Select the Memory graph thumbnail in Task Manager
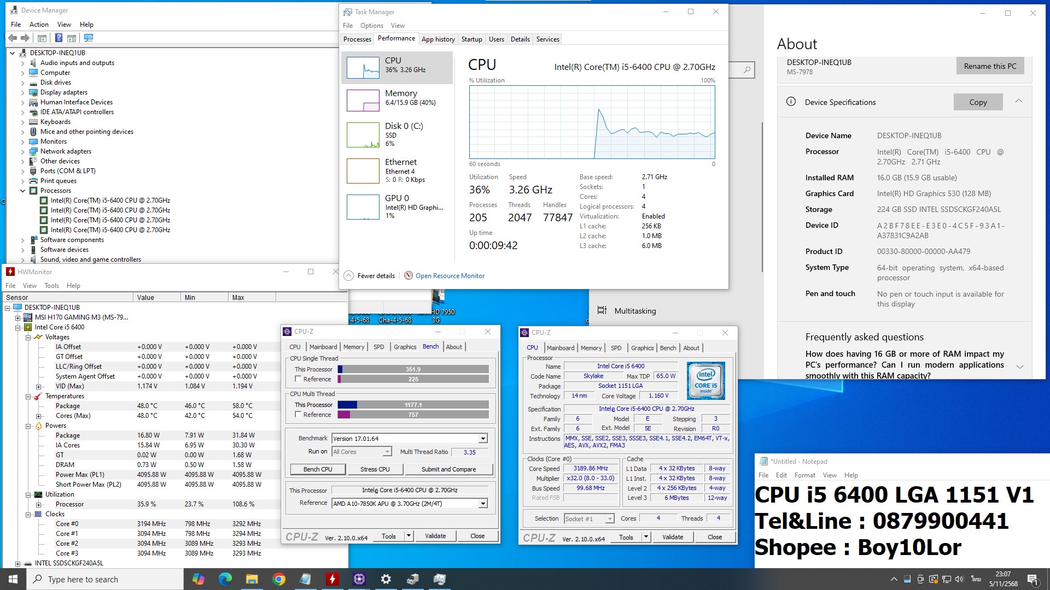The image size is (1050, 590). 363,101
